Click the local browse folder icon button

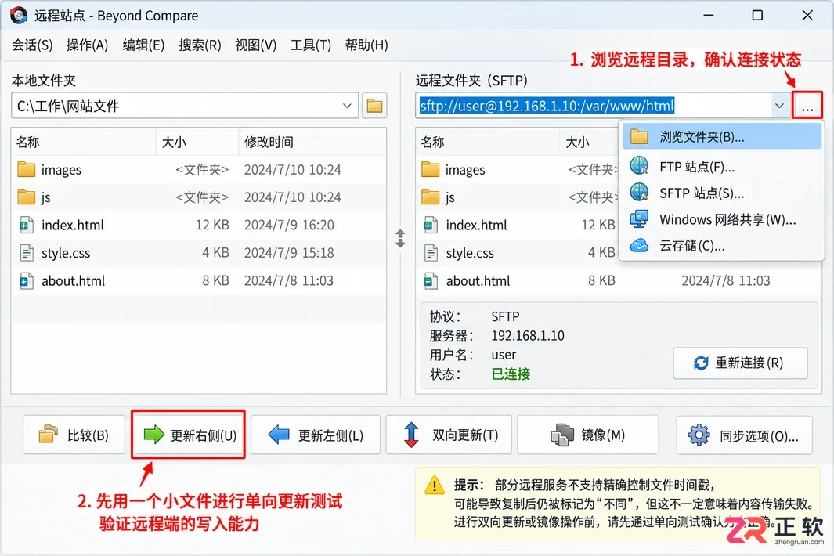tap(374, 106)
